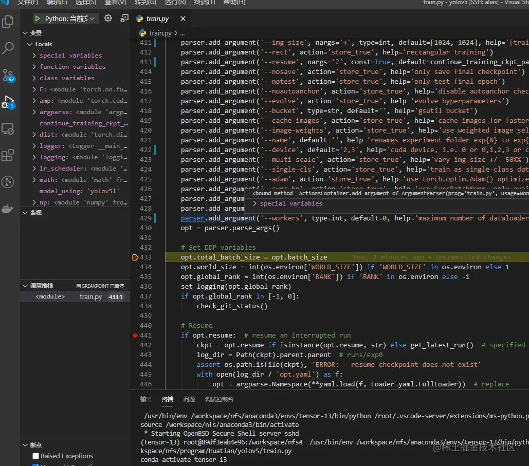The height and width of the screenshot is (466, 529).
Task: Click the green Start Debugging play icon
Action: coord(38,18)
